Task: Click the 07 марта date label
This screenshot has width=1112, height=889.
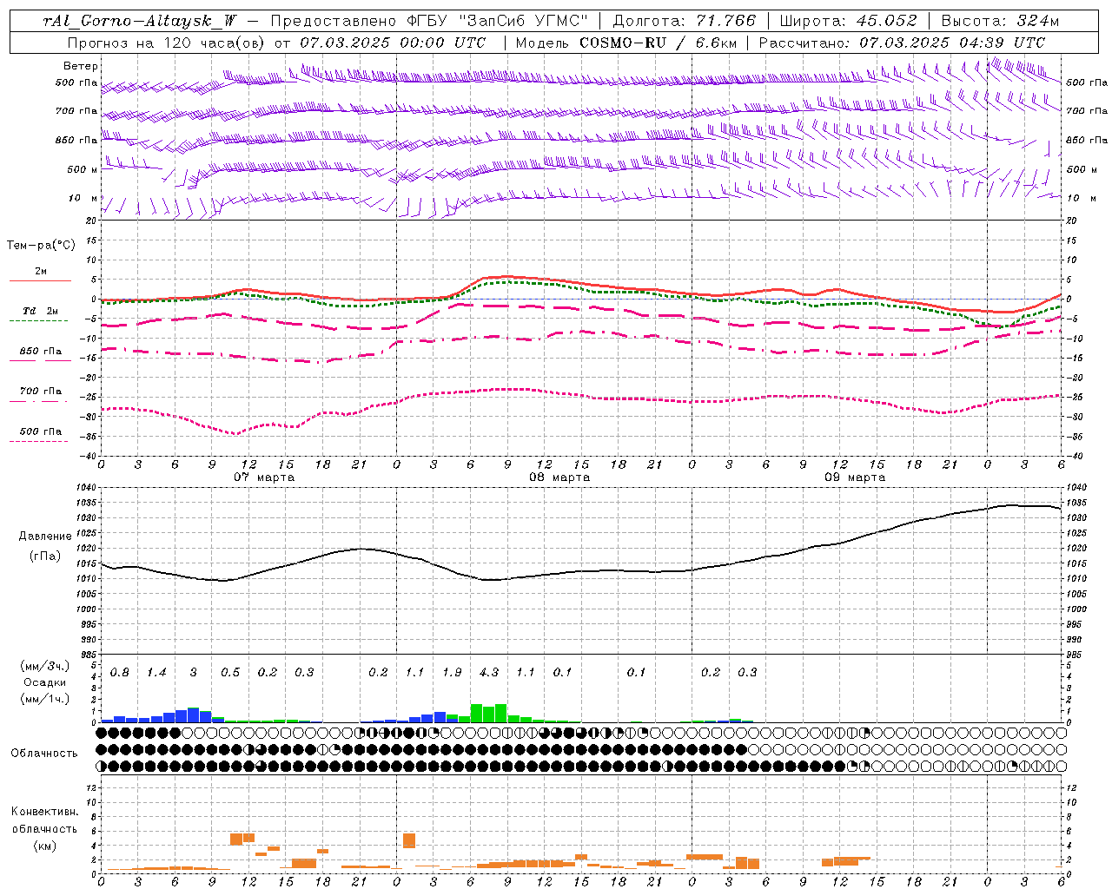Action: pos(264,477)
